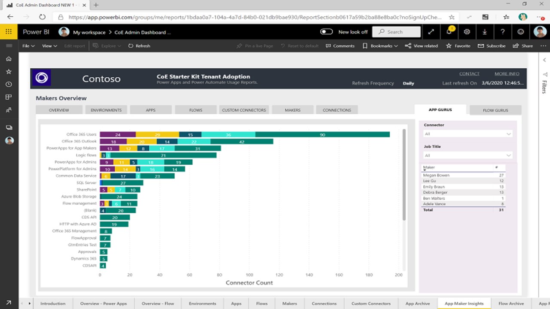Open the help question mark icon
The width and height of the screenshot is (550, 309).
click(x=503, y=32)
